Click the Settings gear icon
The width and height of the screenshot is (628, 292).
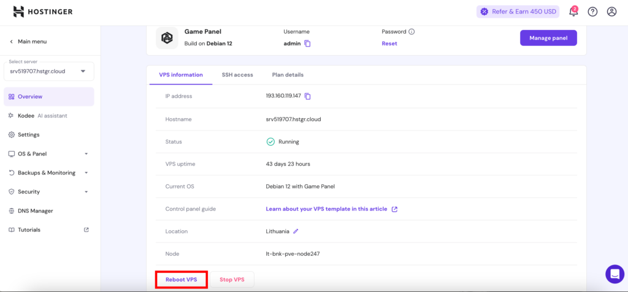(x=11, y=135)
